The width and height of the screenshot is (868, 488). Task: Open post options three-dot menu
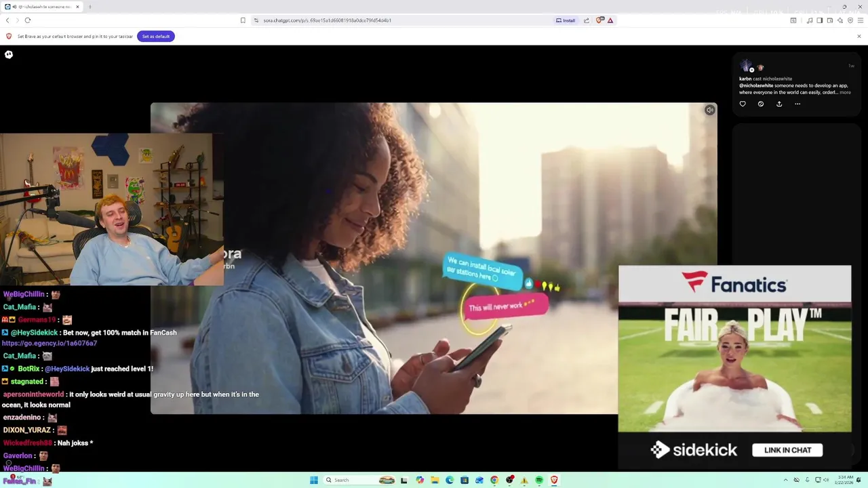coord(797,104)
